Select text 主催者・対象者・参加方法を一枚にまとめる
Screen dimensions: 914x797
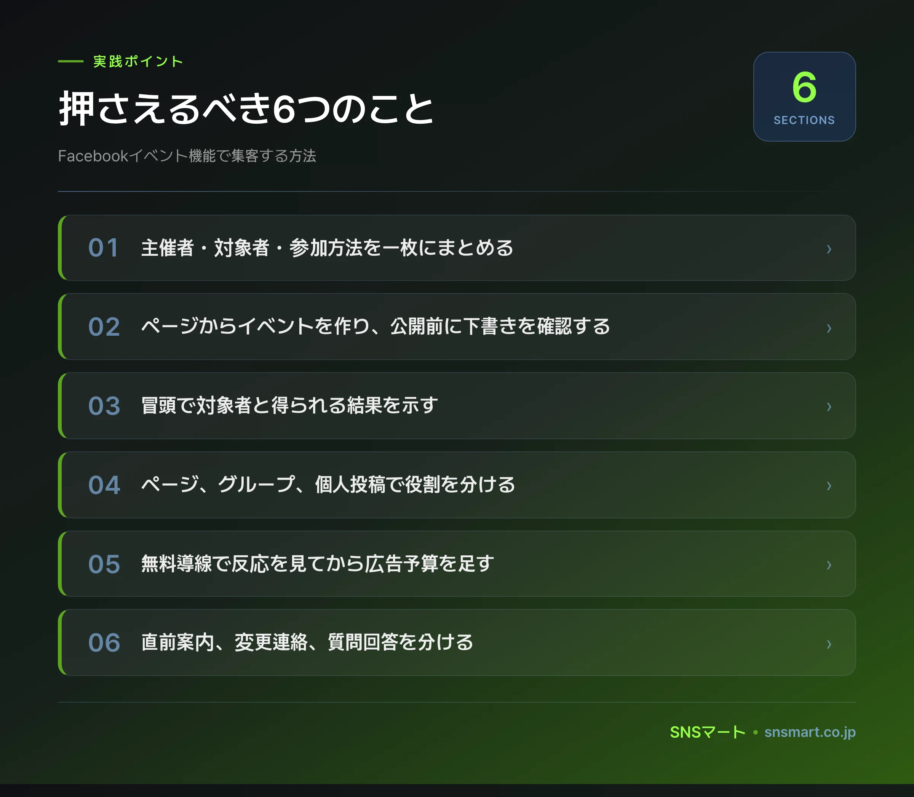[327, 248]
